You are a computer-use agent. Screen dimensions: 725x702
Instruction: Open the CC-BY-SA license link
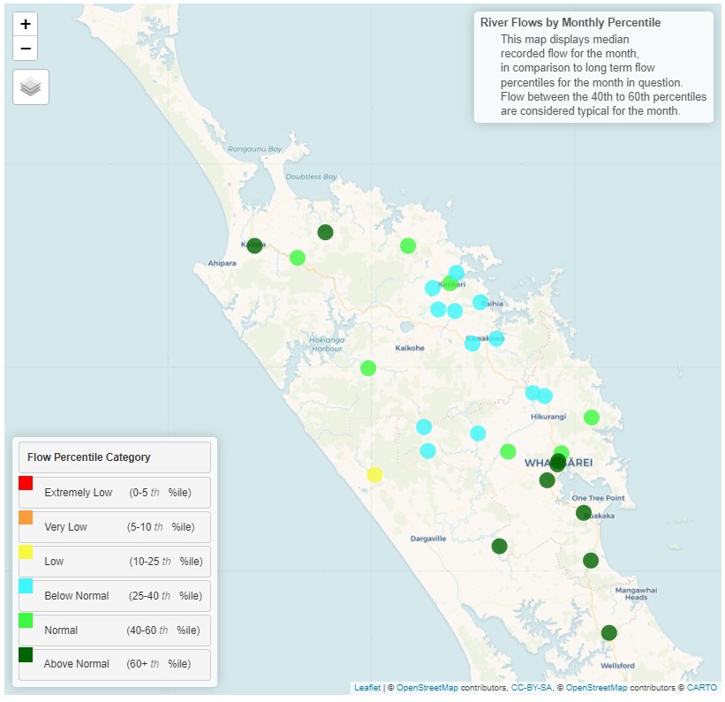[530, 688]
